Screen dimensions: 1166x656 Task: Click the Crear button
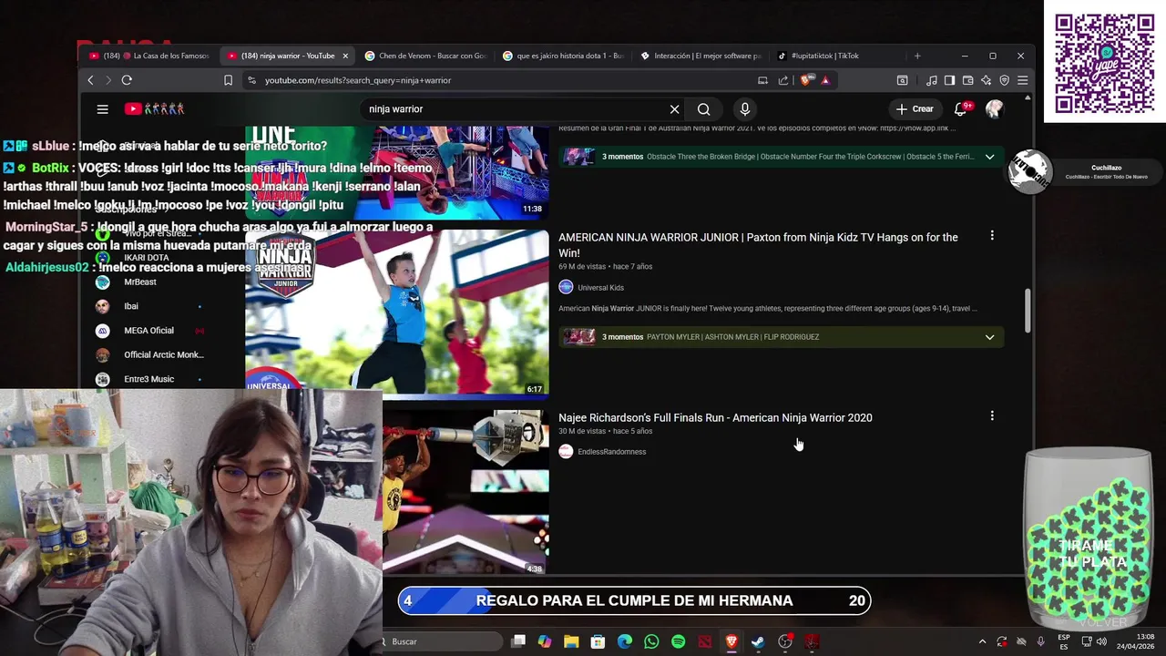[915, 109]
